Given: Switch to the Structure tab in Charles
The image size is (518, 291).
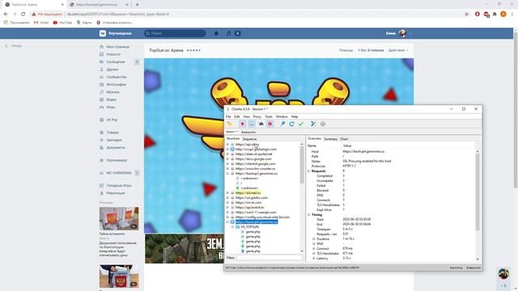Looking at the screenshot, I should point(233,138).
